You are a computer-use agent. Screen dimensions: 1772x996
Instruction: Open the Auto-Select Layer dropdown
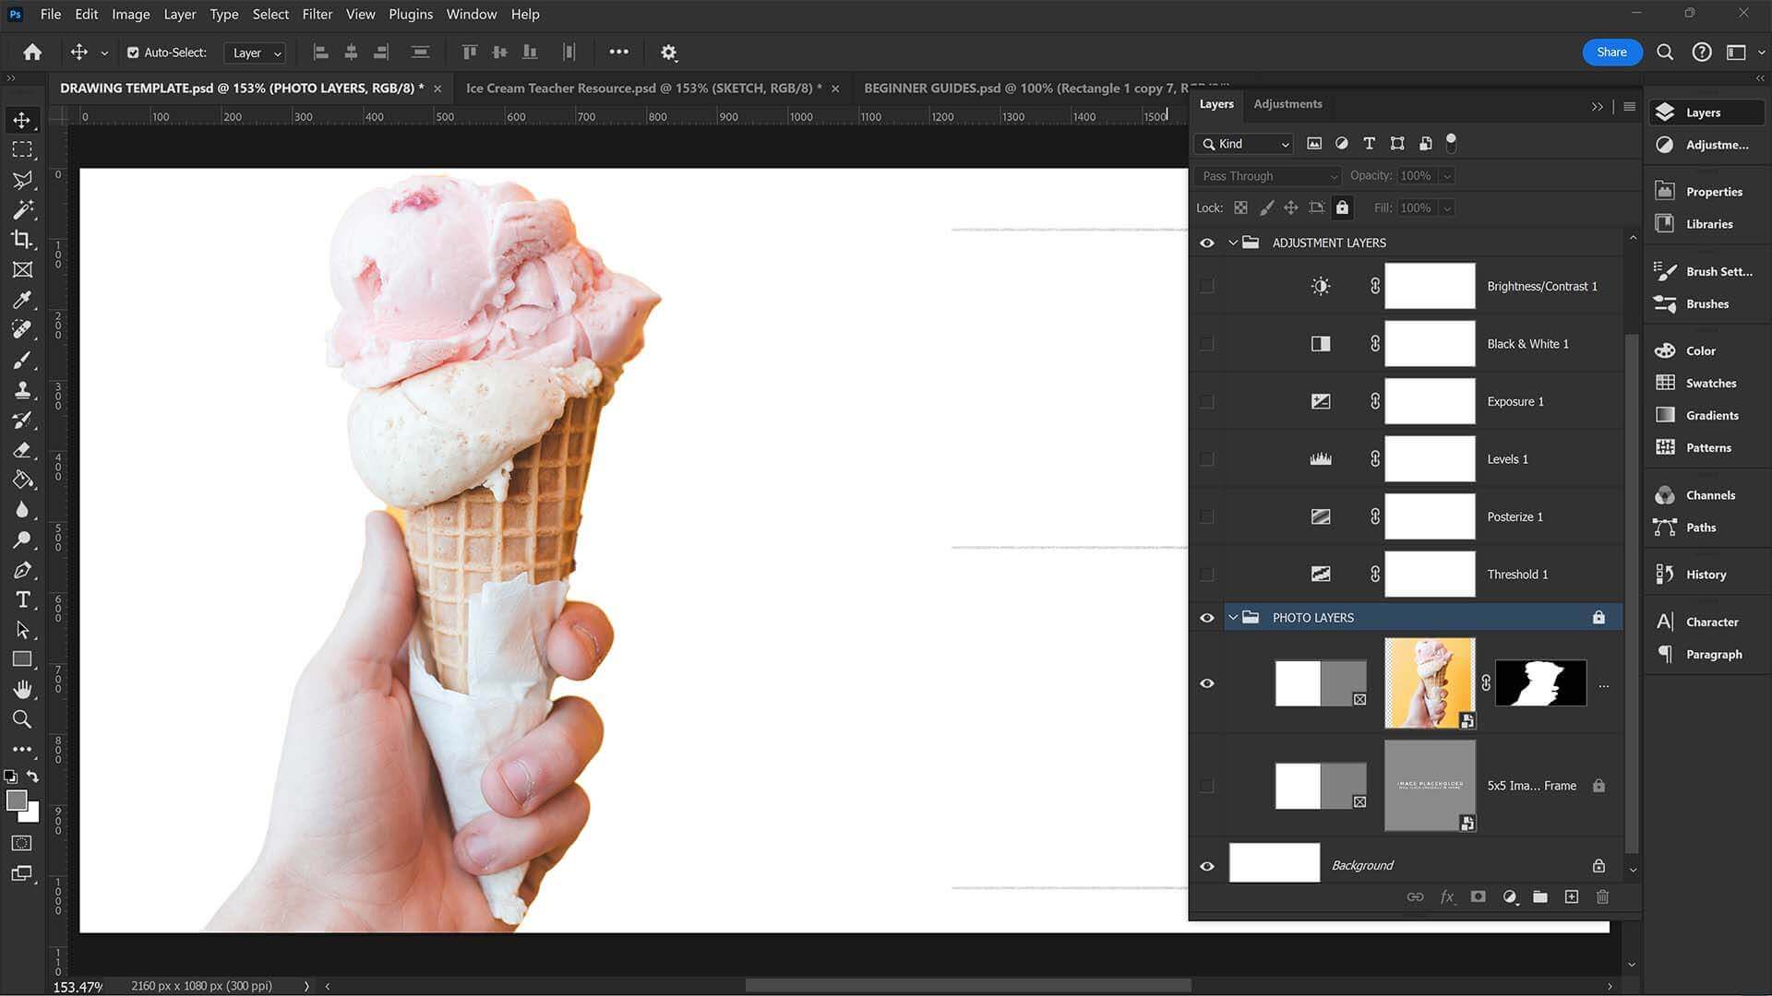254,53
